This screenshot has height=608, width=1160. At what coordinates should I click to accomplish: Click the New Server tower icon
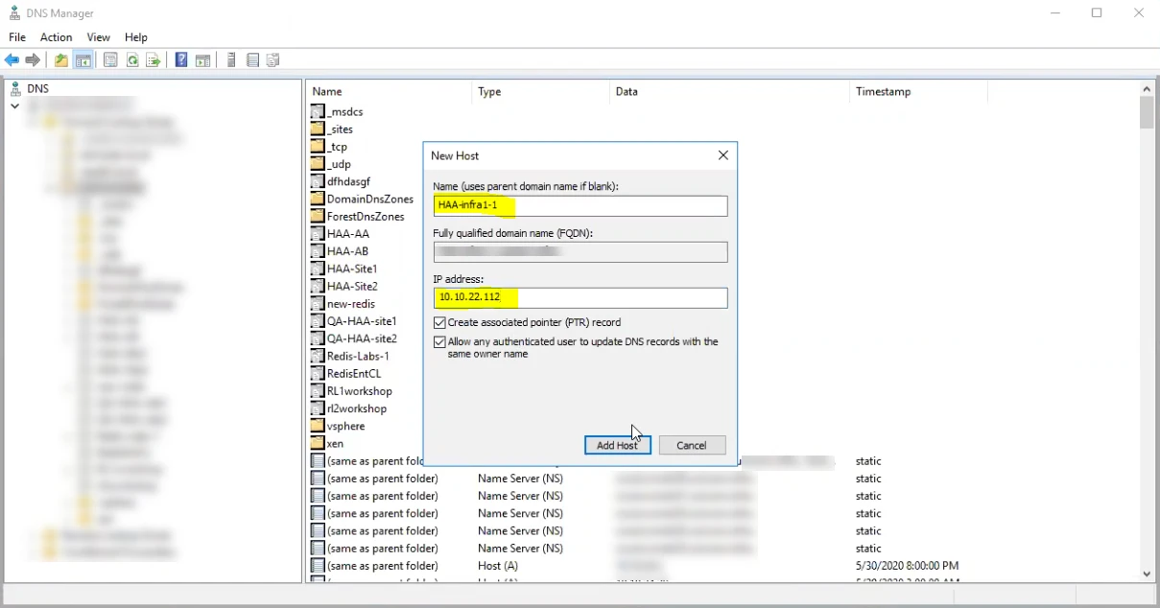pyautogui.click(x=231, y=60)
